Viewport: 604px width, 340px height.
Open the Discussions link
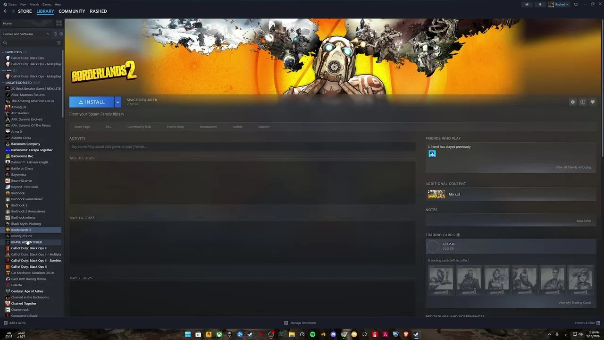point(208,127)
